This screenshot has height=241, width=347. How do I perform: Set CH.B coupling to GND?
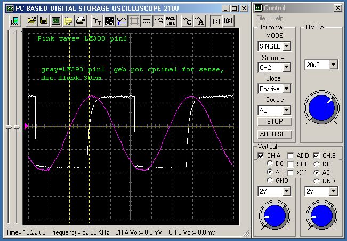point(317,181)
